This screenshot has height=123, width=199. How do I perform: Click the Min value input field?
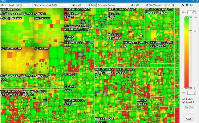(192, 93)
